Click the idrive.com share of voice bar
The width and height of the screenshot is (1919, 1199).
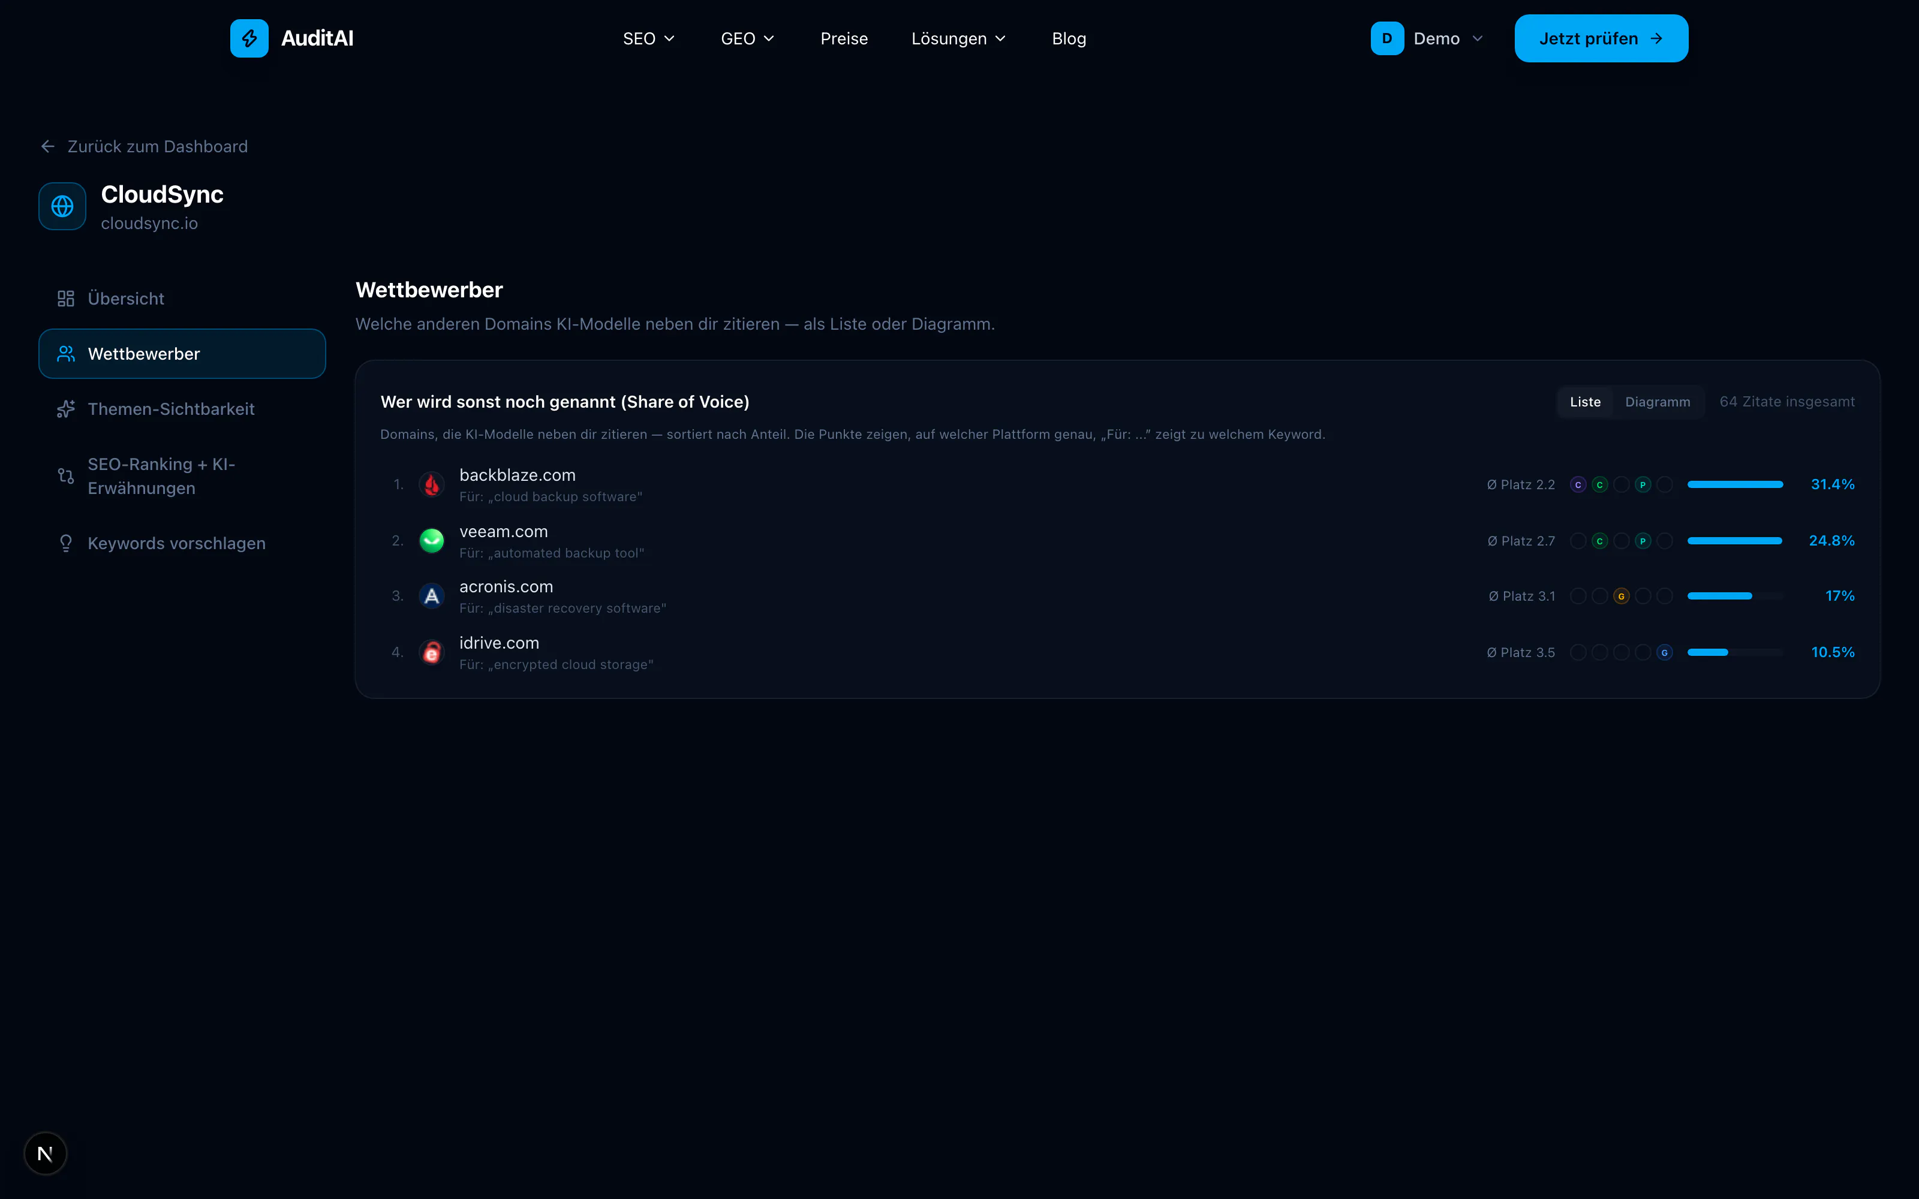(1735, 653)
